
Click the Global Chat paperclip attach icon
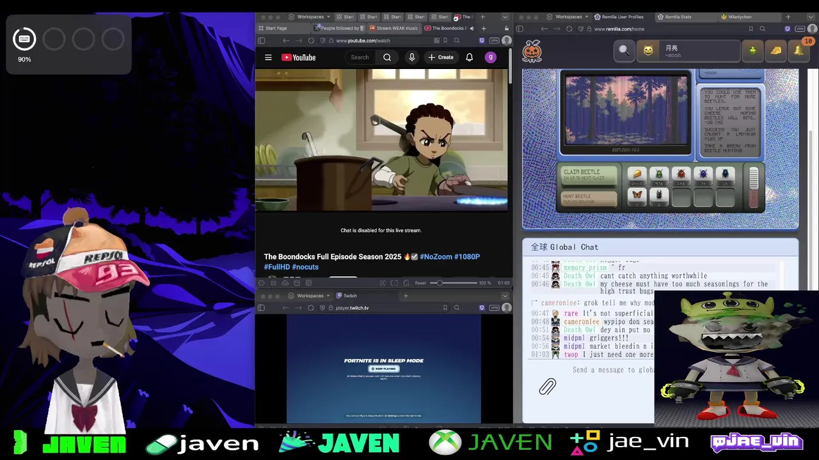point(547,386)
